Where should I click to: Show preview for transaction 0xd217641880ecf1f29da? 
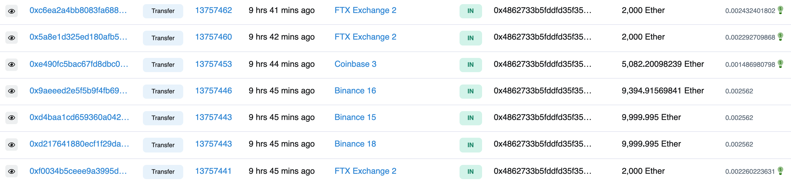pyautogui.click(x=12, y=145)
